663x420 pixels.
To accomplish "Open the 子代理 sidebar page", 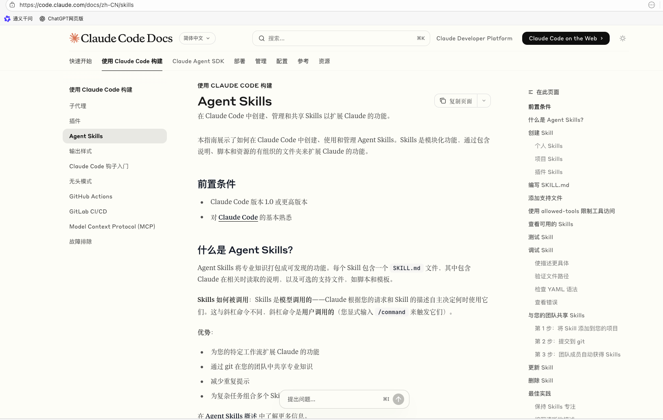I will click(x=78, y=106).
